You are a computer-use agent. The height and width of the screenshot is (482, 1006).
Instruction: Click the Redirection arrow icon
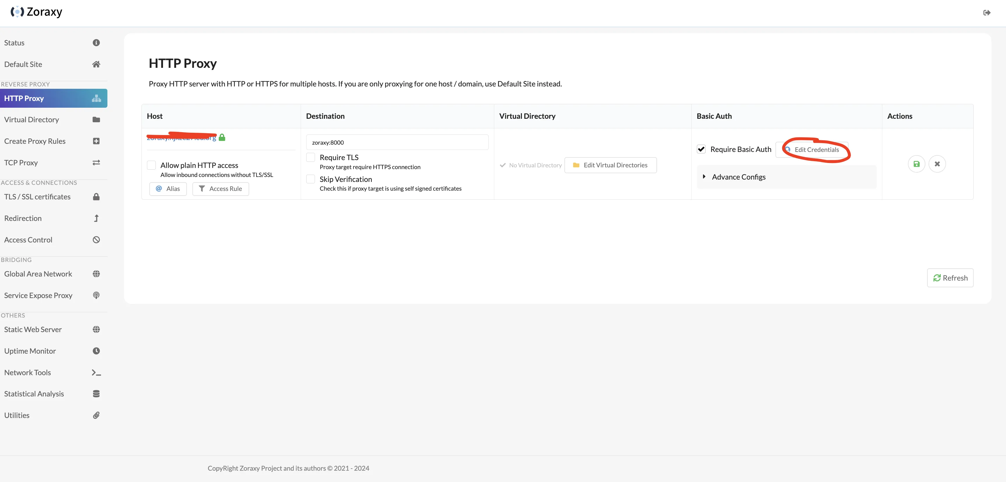(x=96, y=218)
